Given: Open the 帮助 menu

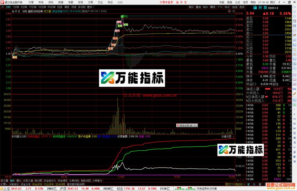Looking at the screenshot, I should (x=253, y=2).
